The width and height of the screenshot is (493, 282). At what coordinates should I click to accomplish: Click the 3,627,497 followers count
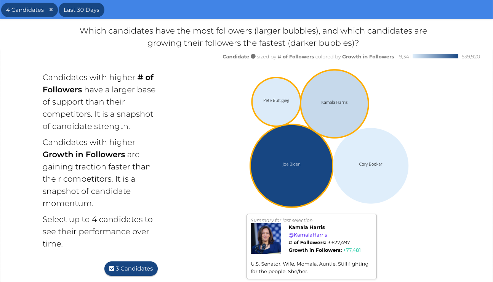[339, 243]
